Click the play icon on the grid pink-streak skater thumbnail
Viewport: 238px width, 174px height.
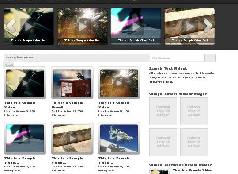coord(25,139)
